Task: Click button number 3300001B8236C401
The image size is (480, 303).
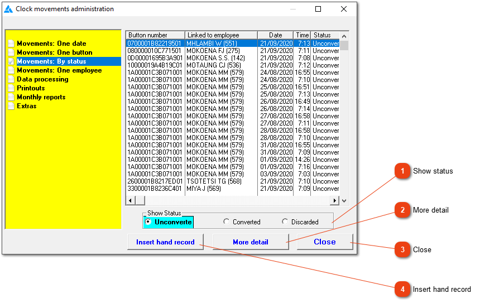Action: click(x=155, y=189)
